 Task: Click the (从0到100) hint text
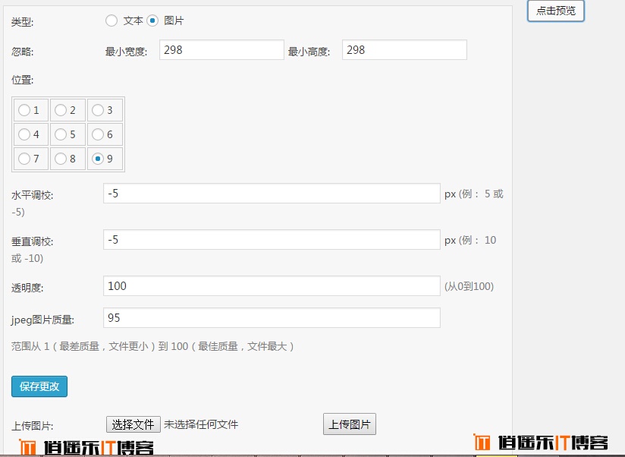click(470, 286)
